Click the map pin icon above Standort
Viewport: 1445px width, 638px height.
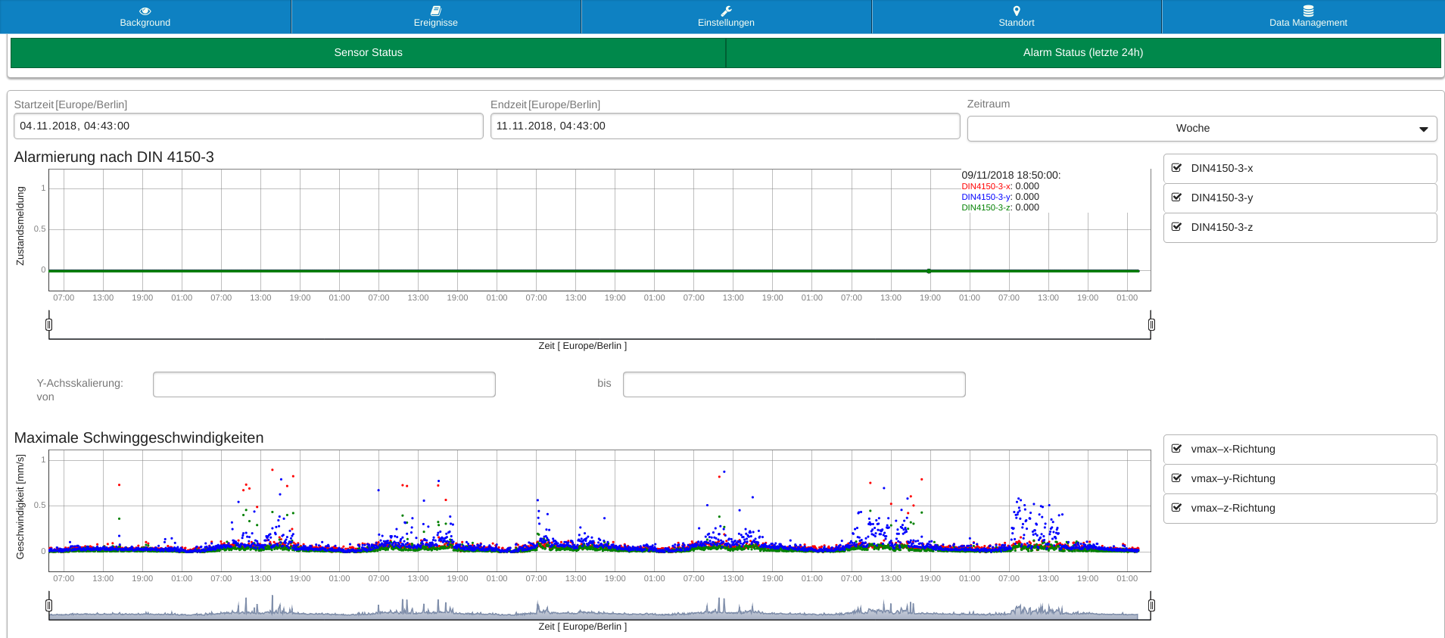pyautogui.click(x=1017, y=11)
